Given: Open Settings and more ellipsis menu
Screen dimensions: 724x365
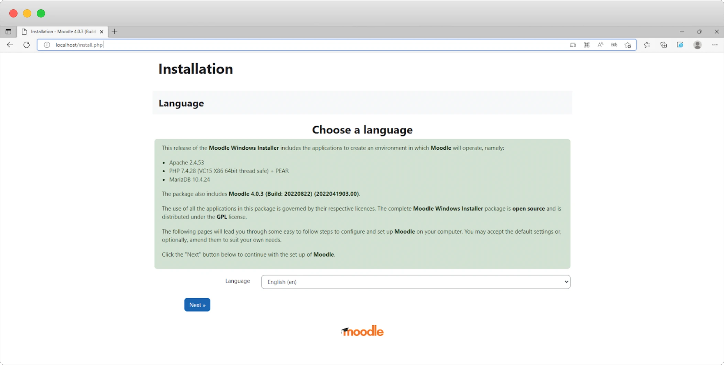Looking at the screenshot, I should pos(715,45).
